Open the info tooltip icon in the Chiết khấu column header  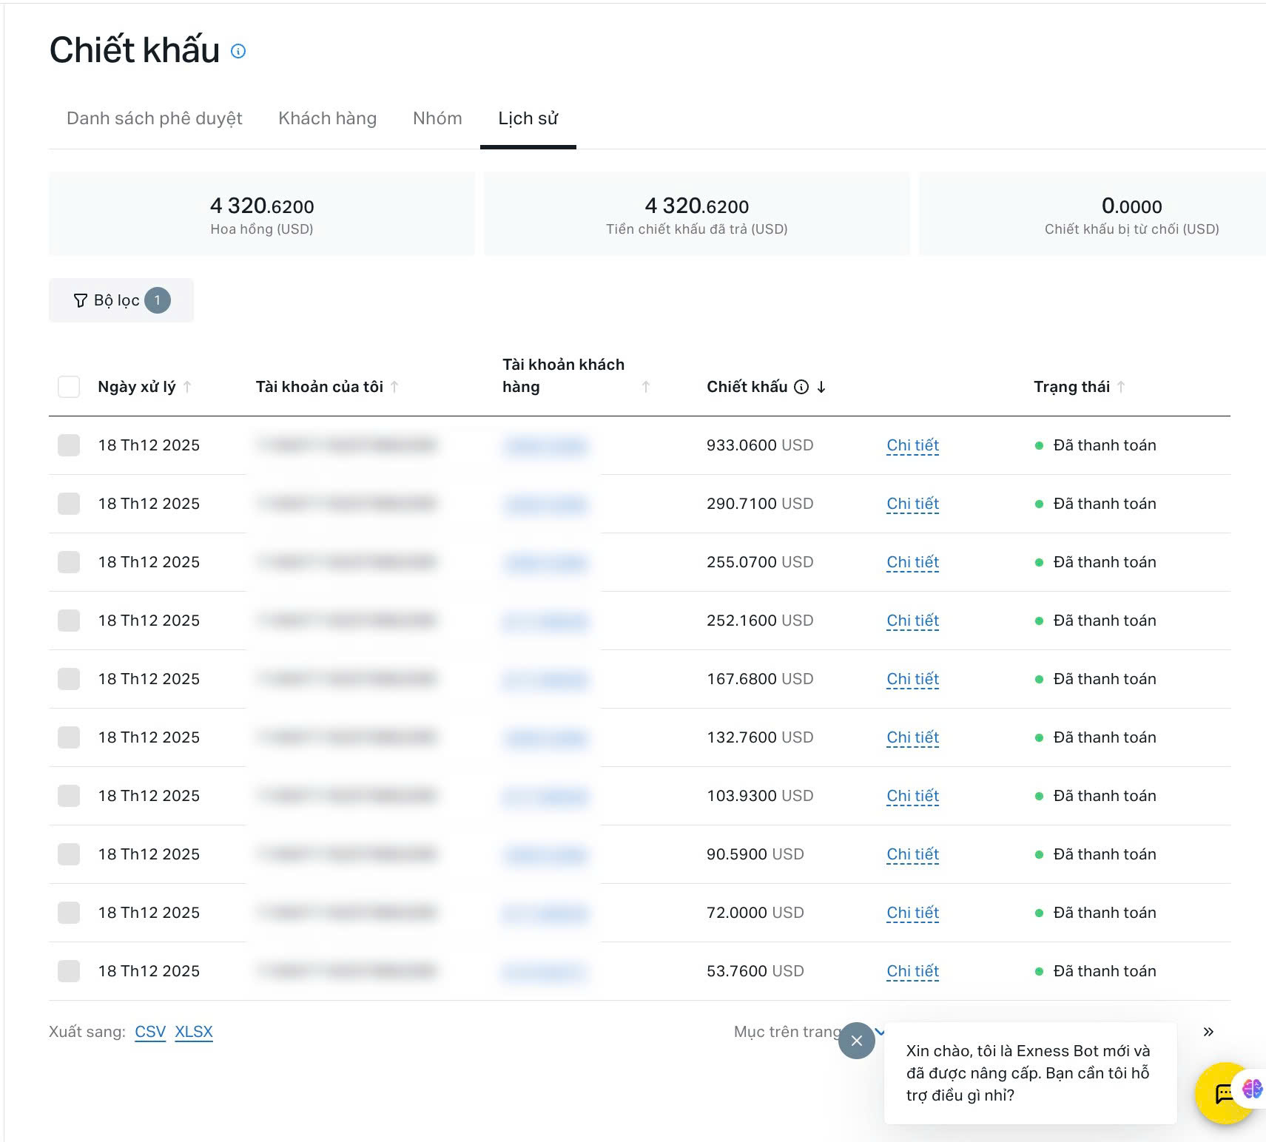[x=801, y=386]
